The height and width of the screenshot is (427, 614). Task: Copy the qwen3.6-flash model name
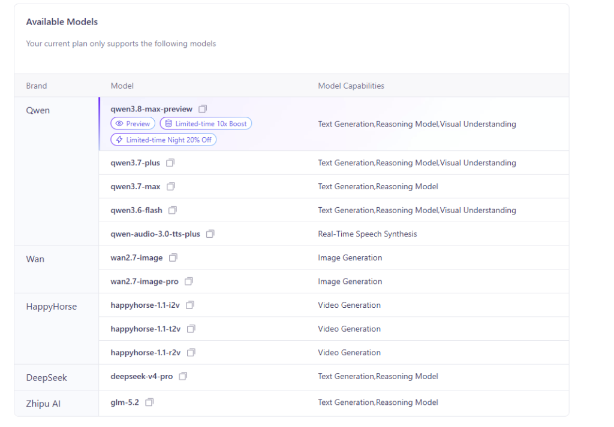tap(173, 210)
